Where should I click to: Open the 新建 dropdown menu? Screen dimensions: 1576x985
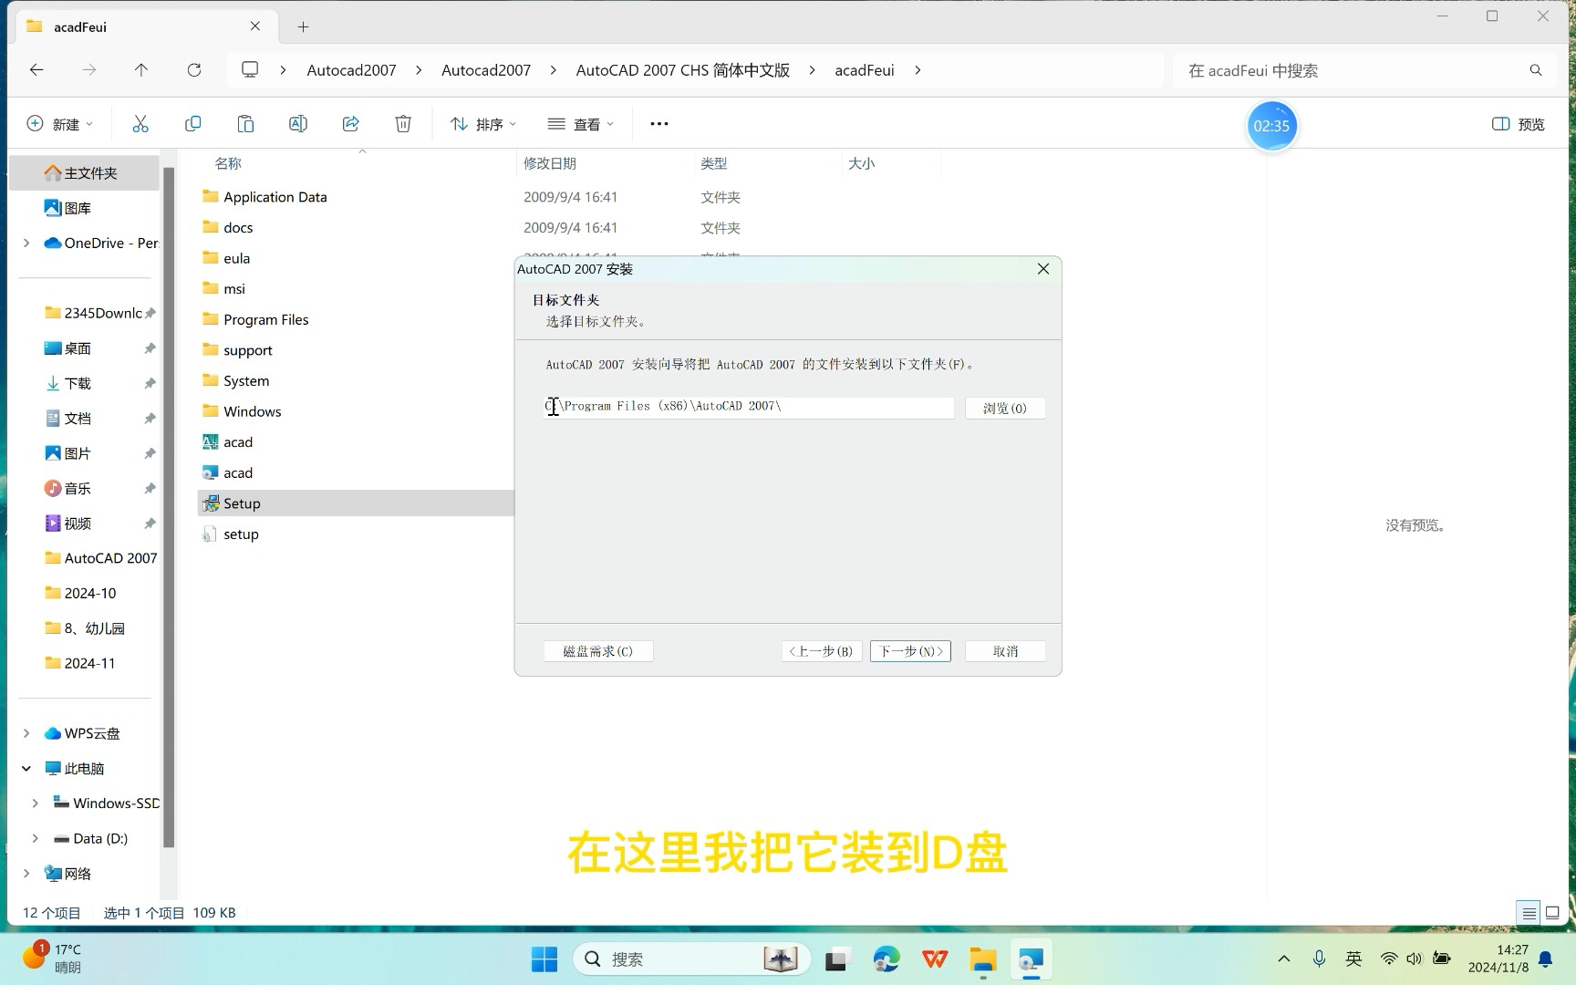coord(60,124)
